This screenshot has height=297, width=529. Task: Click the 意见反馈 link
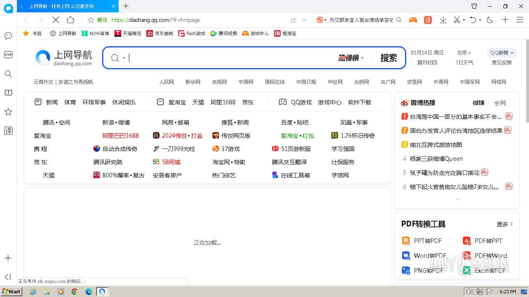[502, 63]
